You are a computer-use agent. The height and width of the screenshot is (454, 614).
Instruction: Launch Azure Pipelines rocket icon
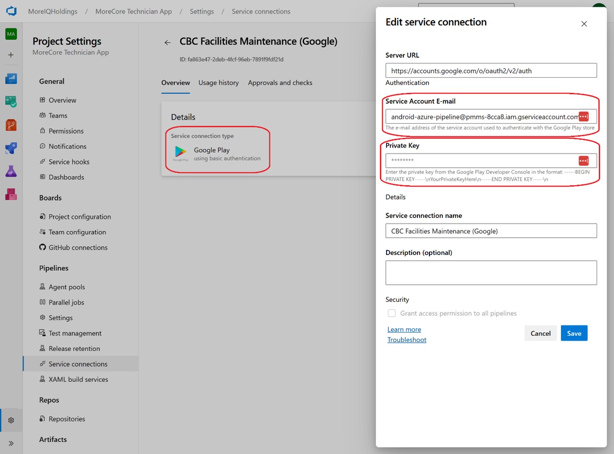click(11, 148)
